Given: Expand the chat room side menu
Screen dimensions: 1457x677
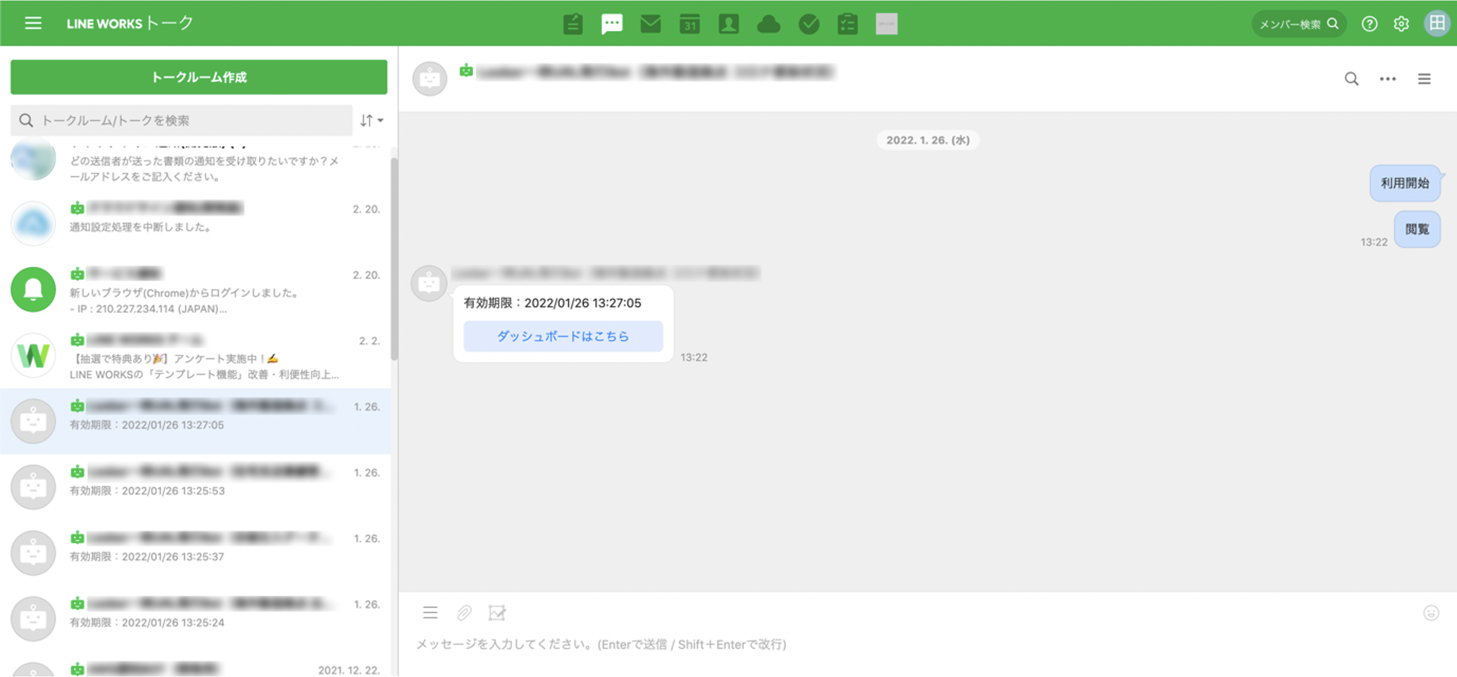Looking at the screenshot, I should coord(1424,79).
